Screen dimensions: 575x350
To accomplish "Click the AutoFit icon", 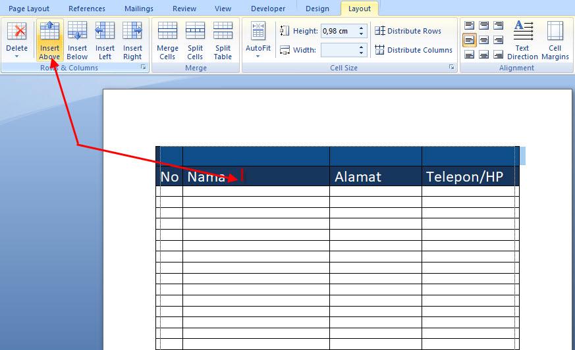I will (258, 31).
